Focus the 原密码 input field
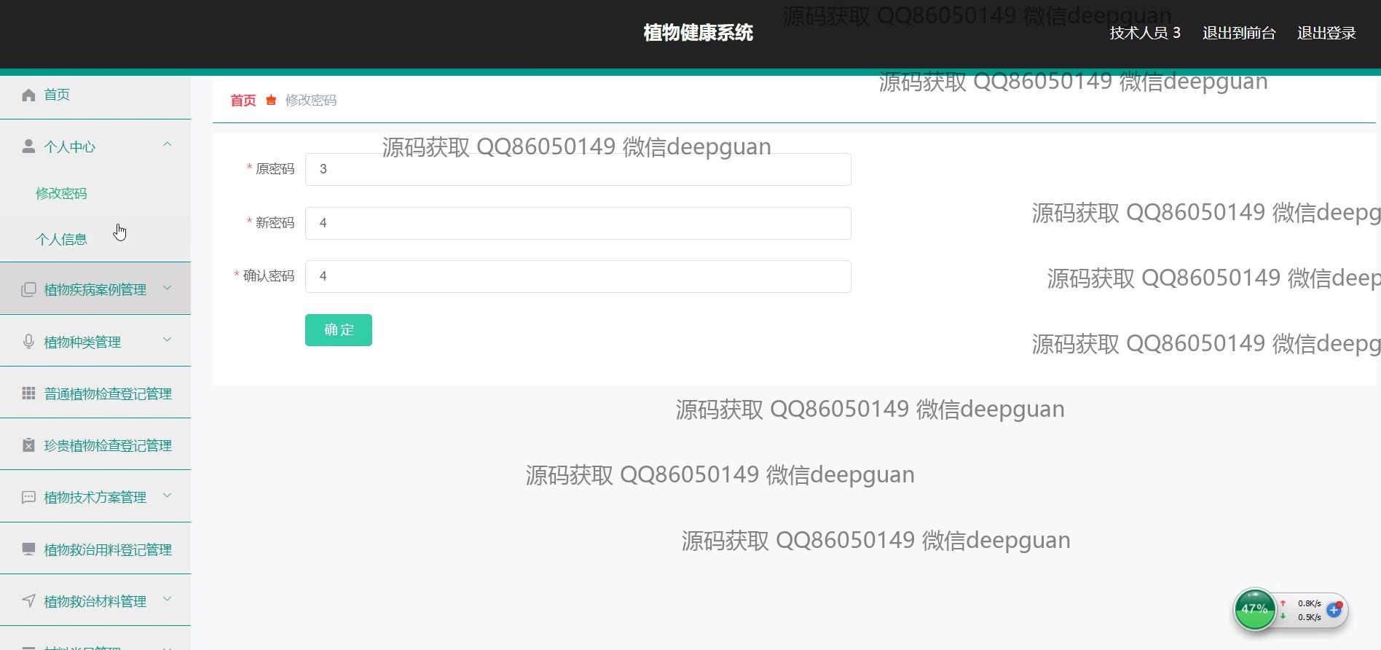Image resolution: width=1381 pixels, height=650 pixels. point(578,169)
